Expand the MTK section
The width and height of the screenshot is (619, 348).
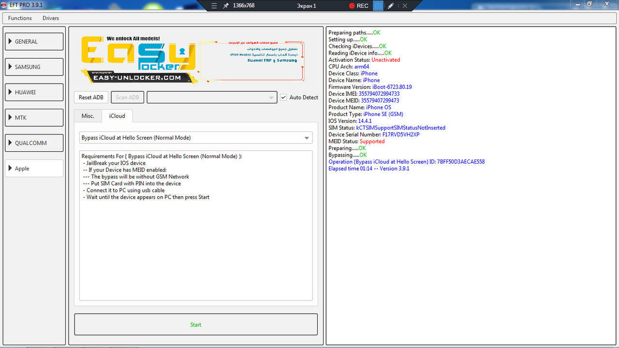tap(34, 117)
